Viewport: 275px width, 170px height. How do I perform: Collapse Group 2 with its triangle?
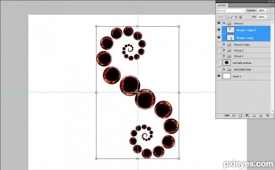pyautogui.click(x=224, y=23)
